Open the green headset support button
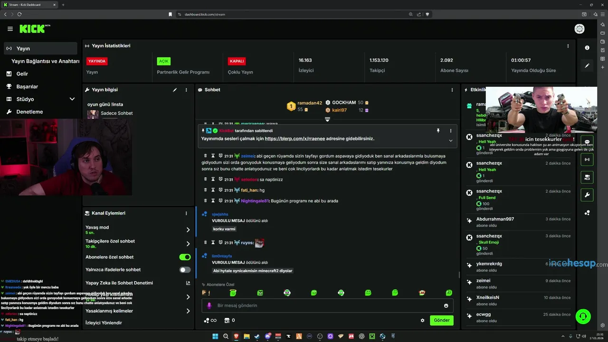Screen dimensions: 608x342 tap(583, 316)
